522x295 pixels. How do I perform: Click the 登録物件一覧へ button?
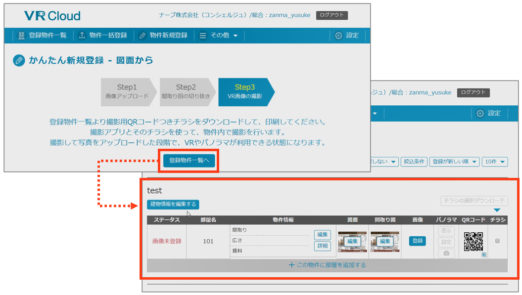(x=189, y=160)
